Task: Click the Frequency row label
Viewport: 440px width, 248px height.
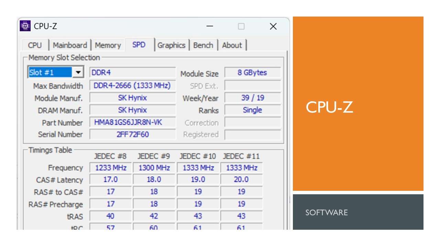Action: tap(65, 168)
